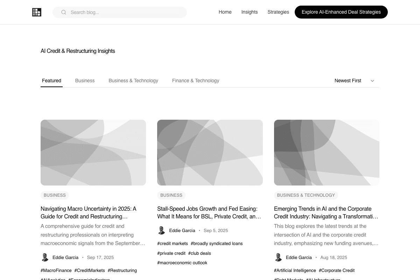
Task: Click the chevron next to Newest First
Action: 372,80
